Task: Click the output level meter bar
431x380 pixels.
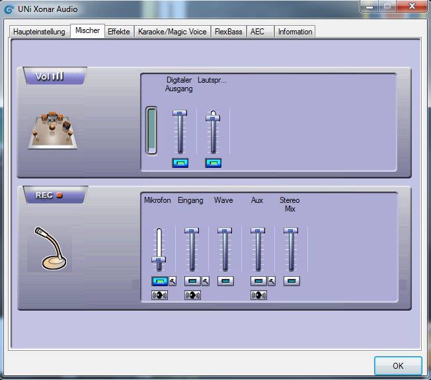Action: pyautogui.click(x=151, y=130)
